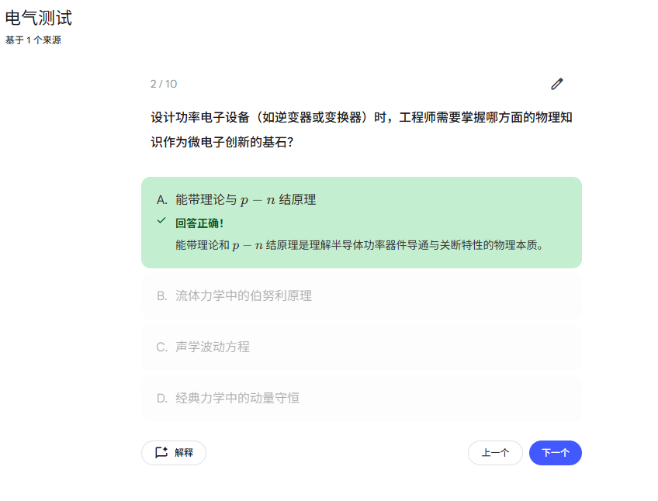Click the letter C option marker
The width and height of the screenshot is (658, 501).
point(162,347)
